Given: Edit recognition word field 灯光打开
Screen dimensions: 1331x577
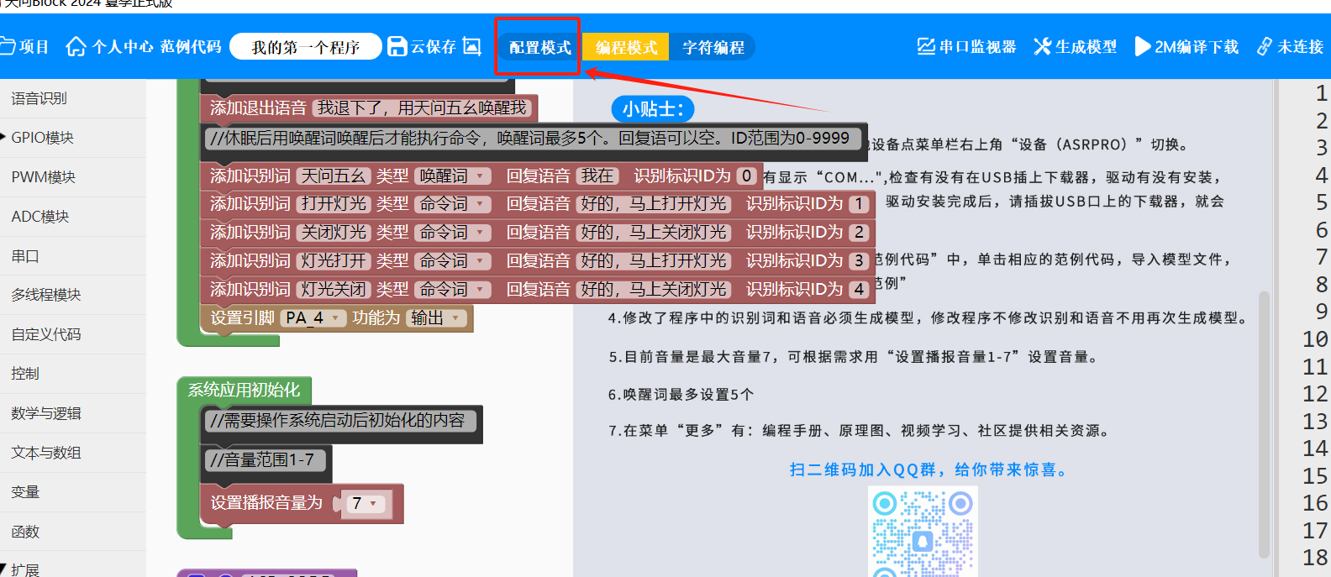Looking at the screenshot, I should click(x=334, y=261).
